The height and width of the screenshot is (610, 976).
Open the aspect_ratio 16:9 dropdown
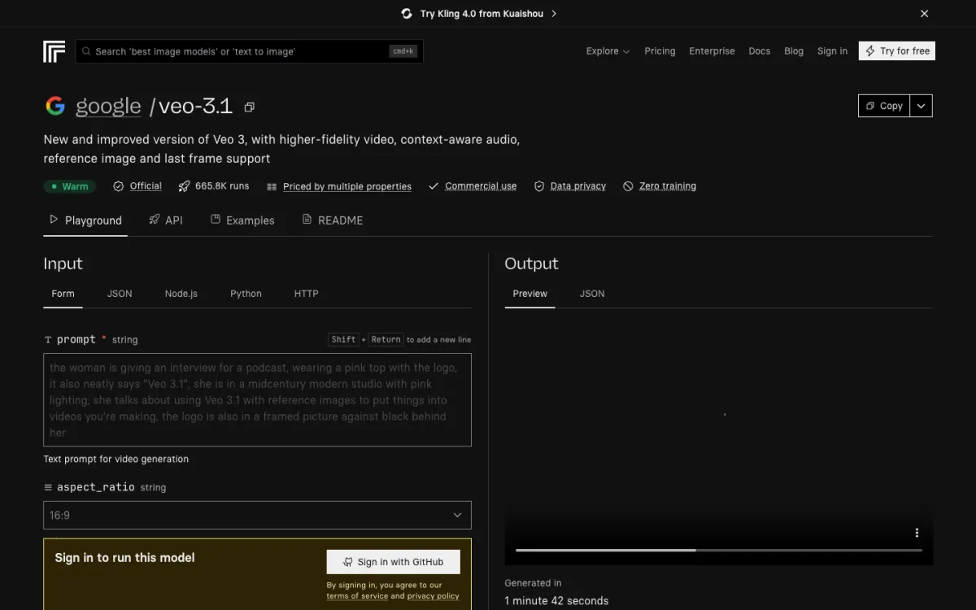257,515
